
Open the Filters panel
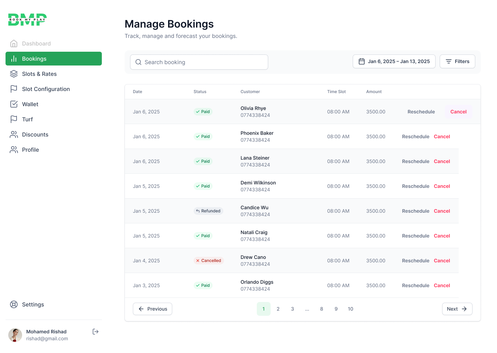point(457,61)
